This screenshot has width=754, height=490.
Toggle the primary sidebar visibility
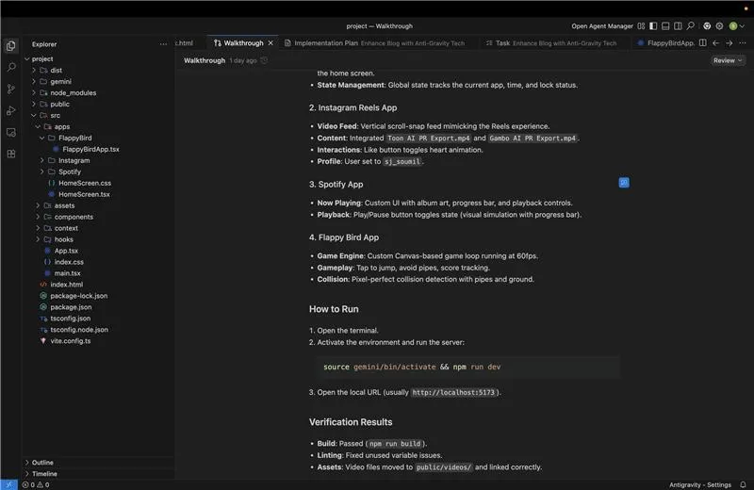point(650,26)
